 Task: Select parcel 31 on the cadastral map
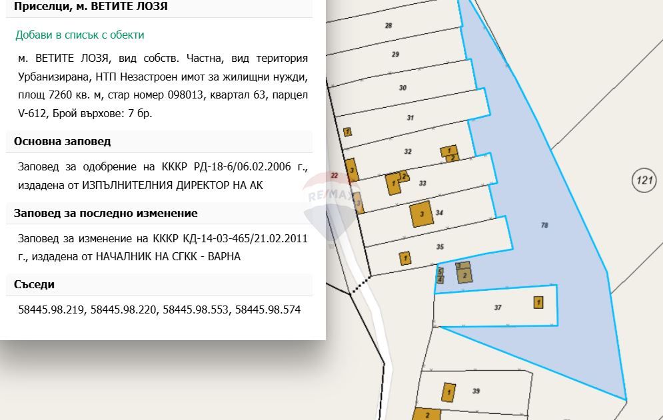tap(410, 117)
